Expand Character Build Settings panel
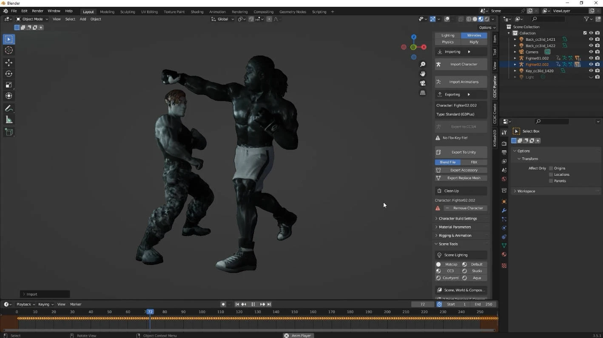The image size is (603, 338). pos(458,219)
